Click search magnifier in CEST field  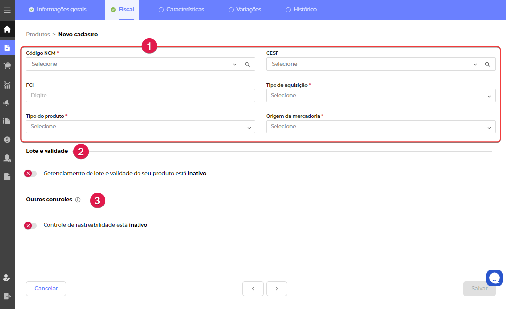[x=487, y=64]
